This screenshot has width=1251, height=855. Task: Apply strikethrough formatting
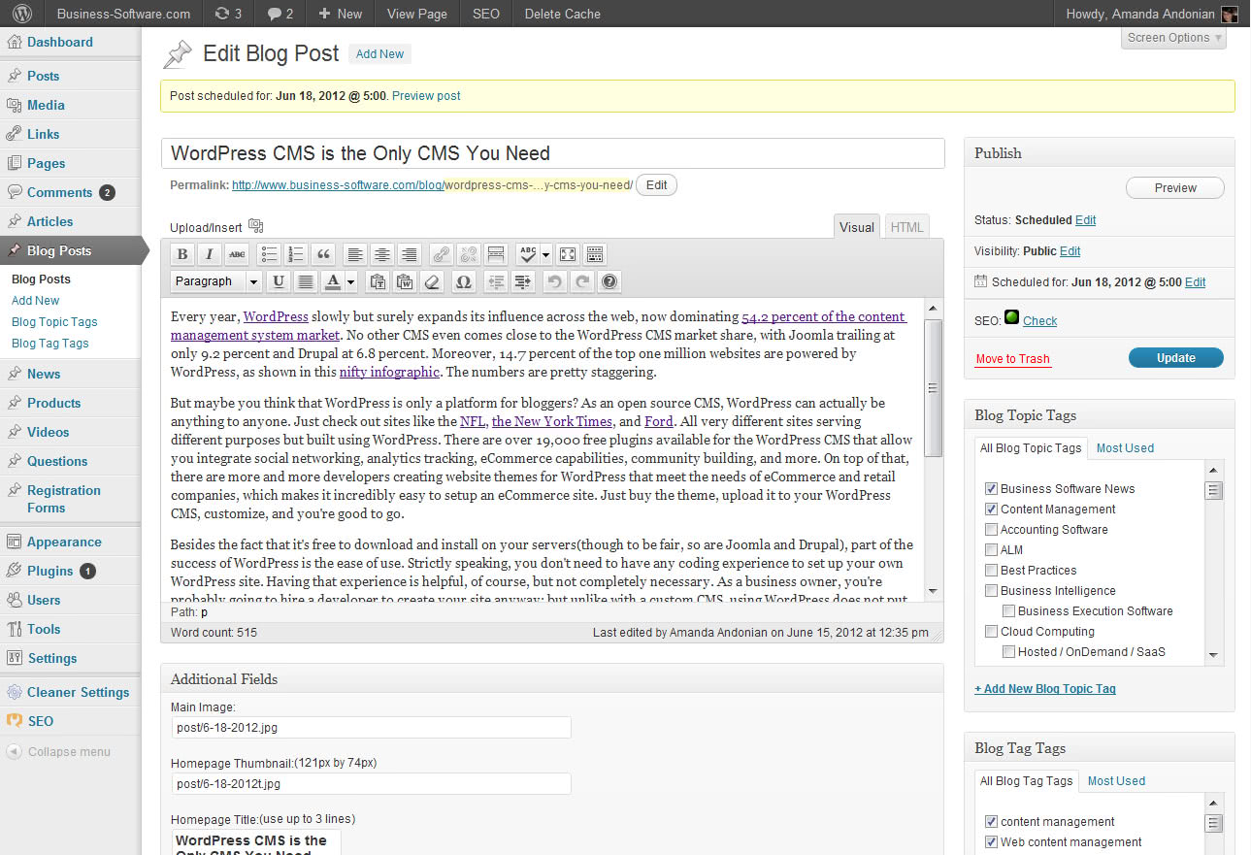[x=236, y=254]
